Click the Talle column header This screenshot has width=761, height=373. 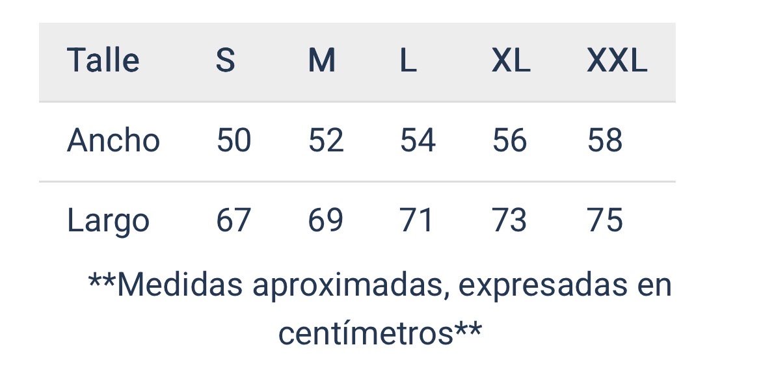(103, 61)
